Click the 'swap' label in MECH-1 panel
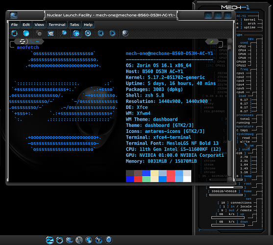The width and height of the screenshot is (273, 245). click(x=248, y=176)
